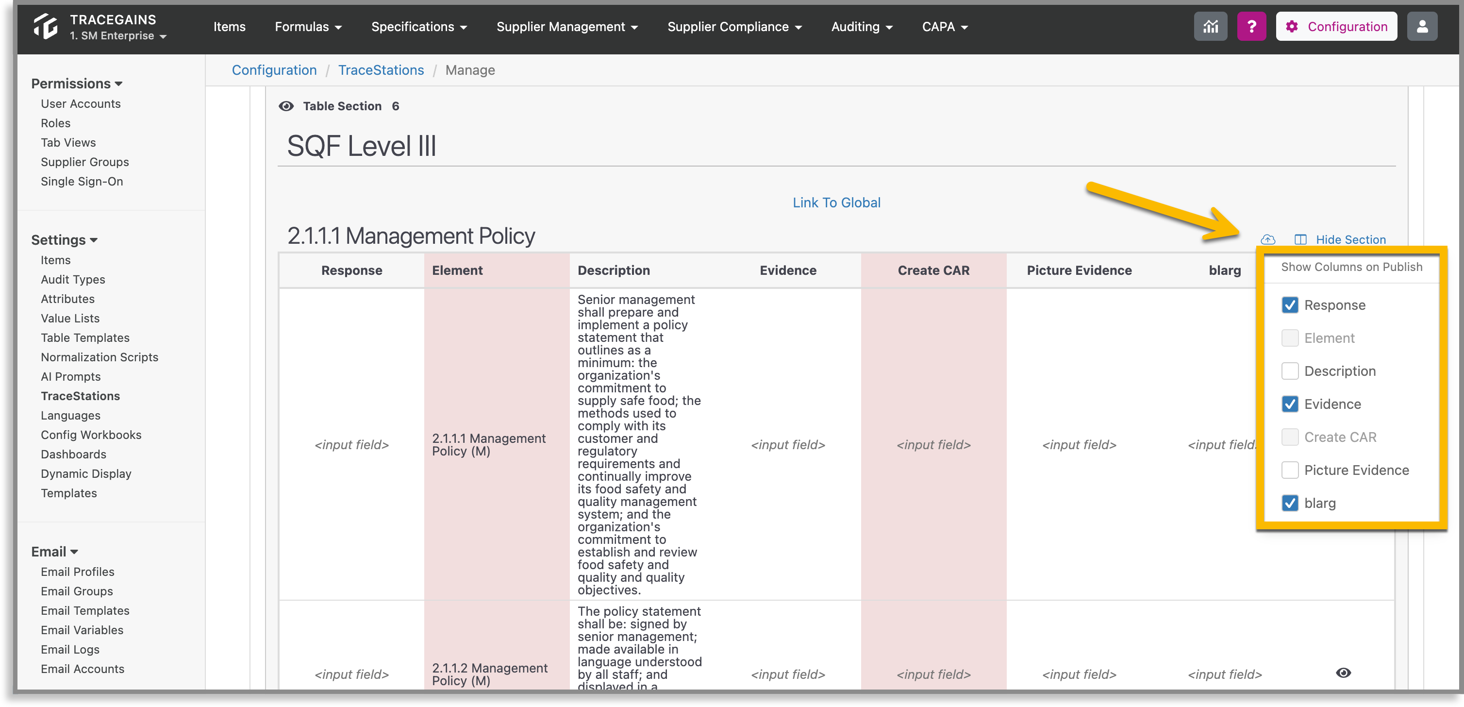Open Single Sign-On in sidebar
The image size is (1464, 707).
(82, 181)
